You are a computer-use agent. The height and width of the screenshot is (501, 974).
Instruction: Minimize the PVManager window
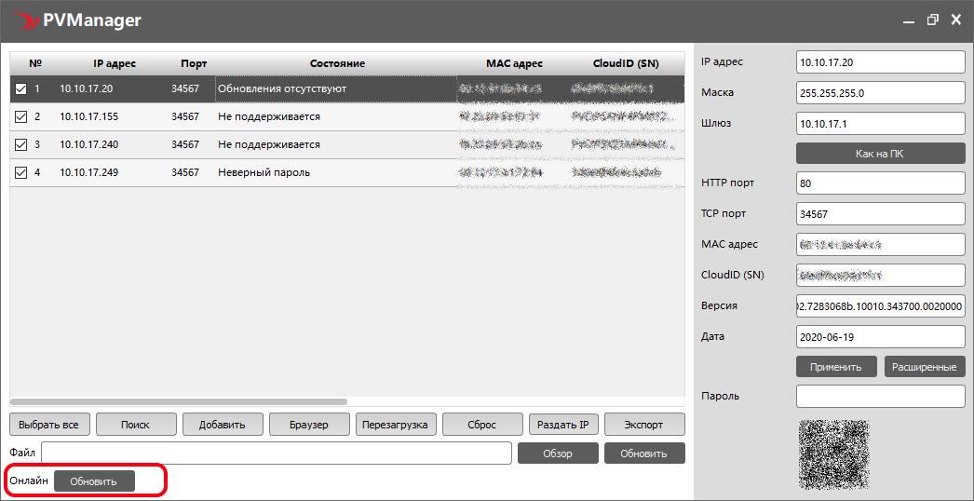click(909, 20)
